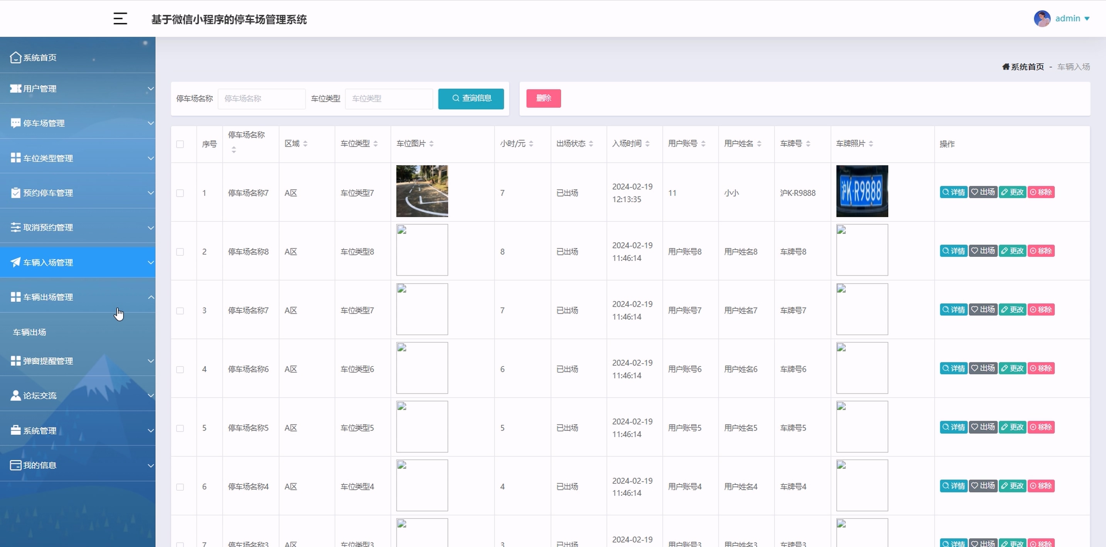Expand the 停车场管理 menu chevron

(151, 123)
